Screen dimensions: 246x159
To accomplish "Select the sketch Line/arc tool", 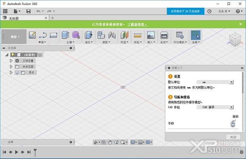I will click(43, 35).
